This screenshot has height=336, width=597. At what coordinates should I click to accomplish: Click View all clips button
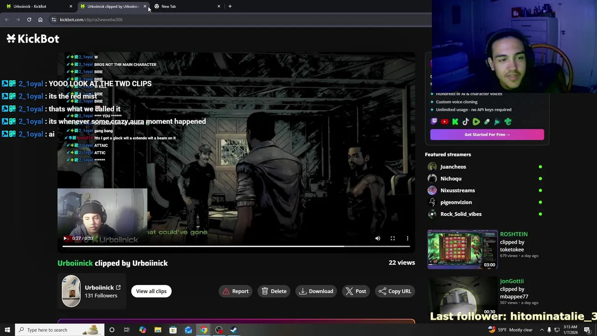click(151, 291)
